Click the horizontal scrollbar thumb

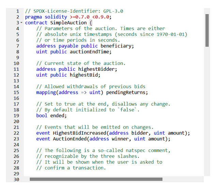coord(96,179)
